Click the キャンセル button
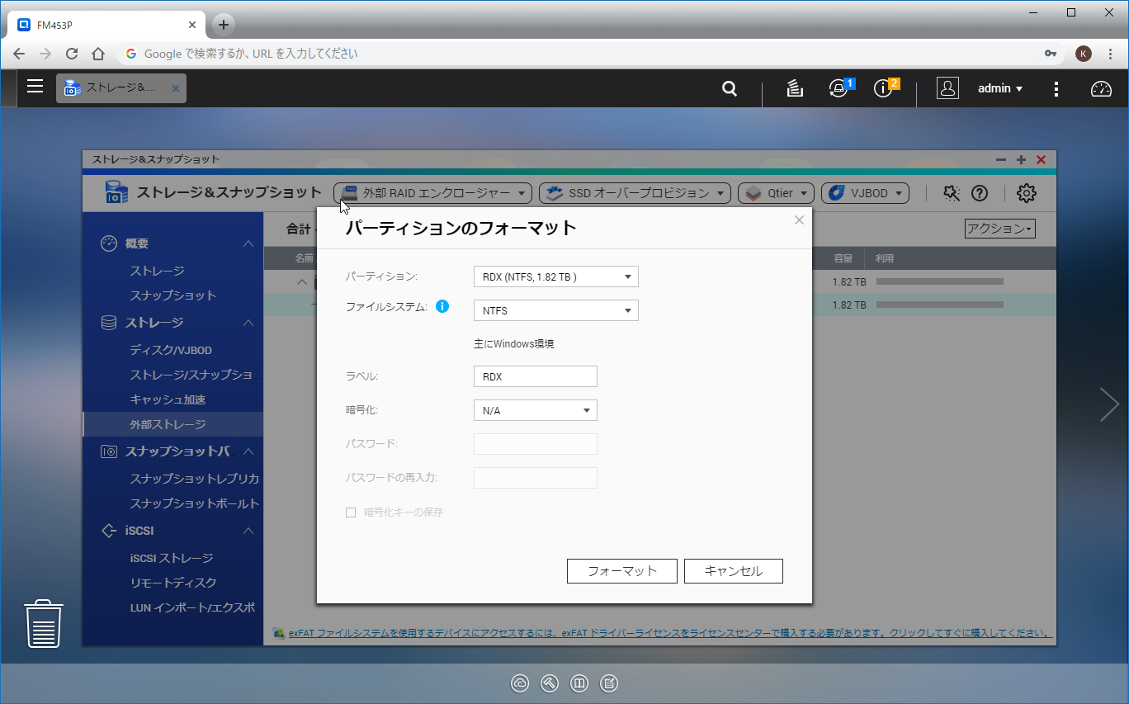Screen dimensions: 1129x704 (733, 571)
